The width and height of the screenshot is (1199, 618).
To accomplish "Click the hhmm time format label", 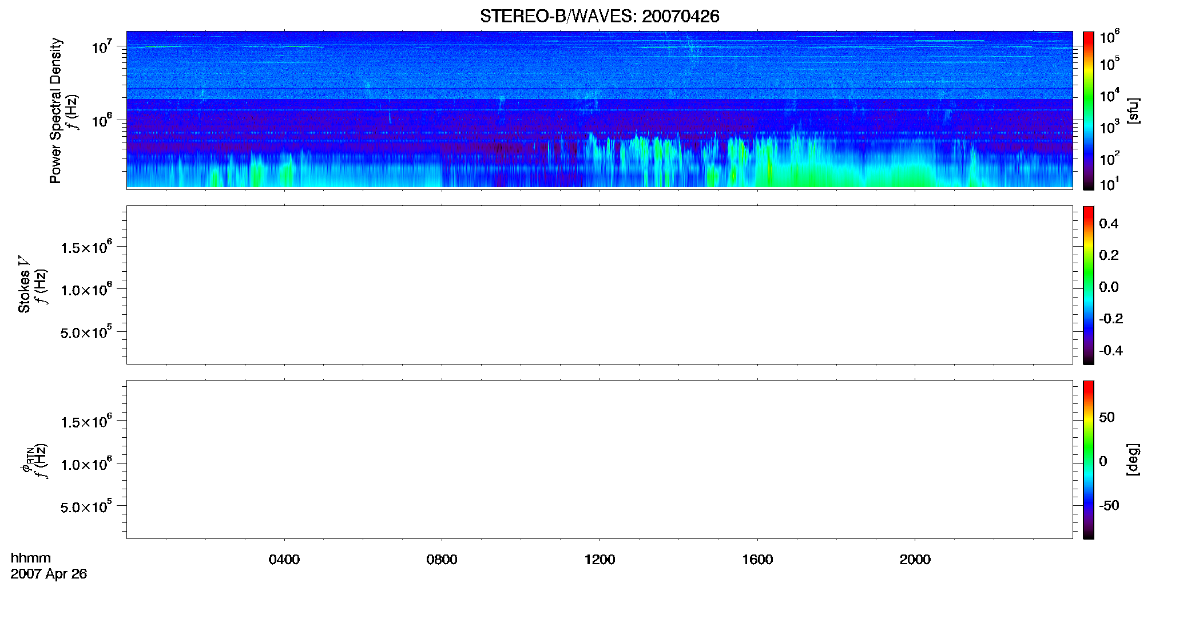I will tap(31, 558).
